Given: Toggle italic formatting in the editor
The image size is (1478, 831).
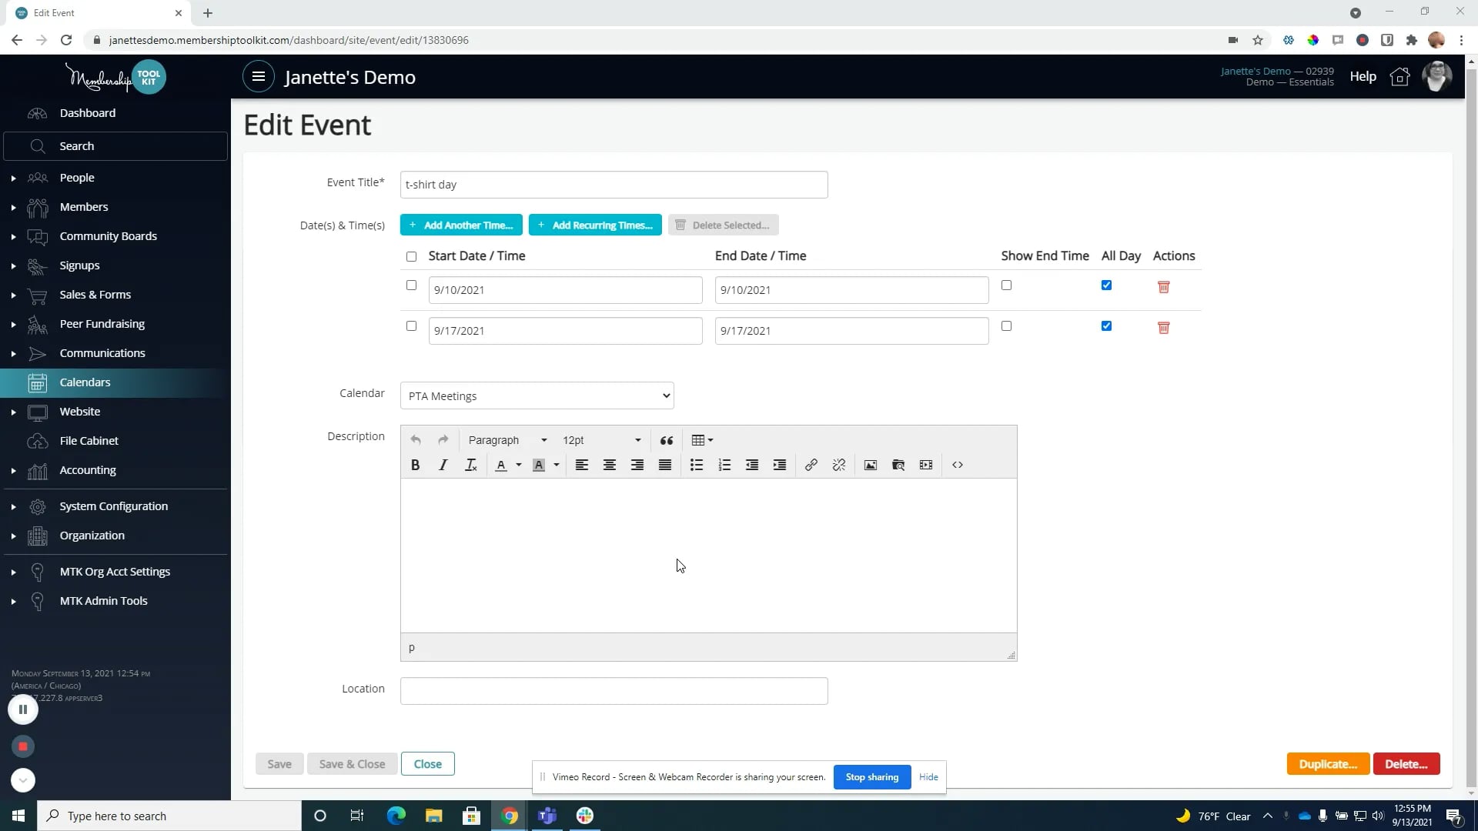Looking at the screenshot, I should pos(443,465).
